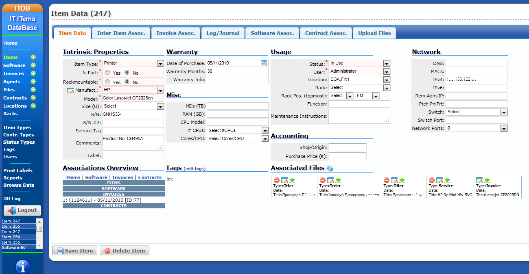
Task: Click the history list scrollbar in sidebar
Action: point(39,233)
